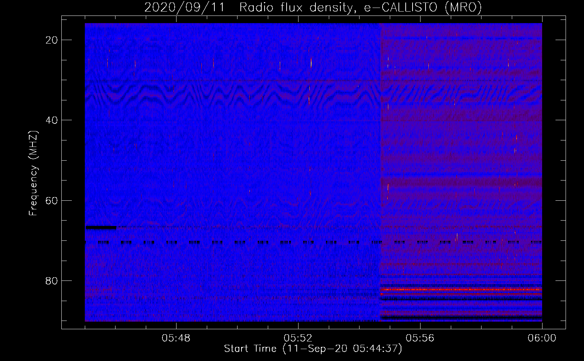Click the 'Start Time (11-Sep-20 05:44:37)' label
584x361 pixels.
point(313,349)
